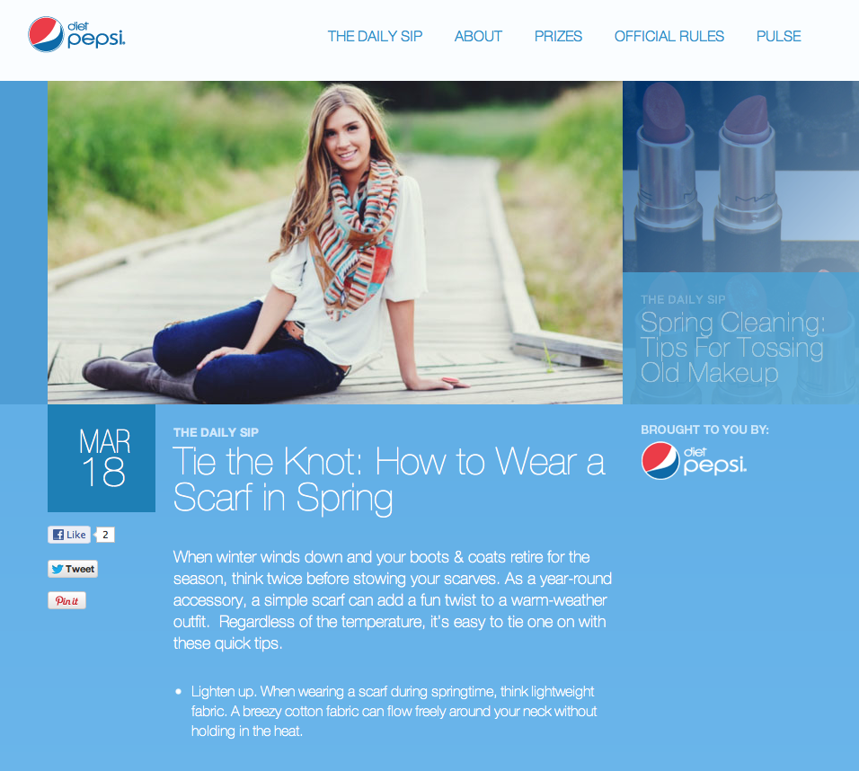Image resolution: width=859 pixels, height=771 pixels.
Task: Click the Twitter bird icon on Tweet
Action: (57, 569)
